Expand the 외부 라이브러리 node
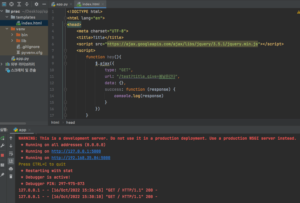This screenshot has height=203, width=300. (x=2, y=64)
